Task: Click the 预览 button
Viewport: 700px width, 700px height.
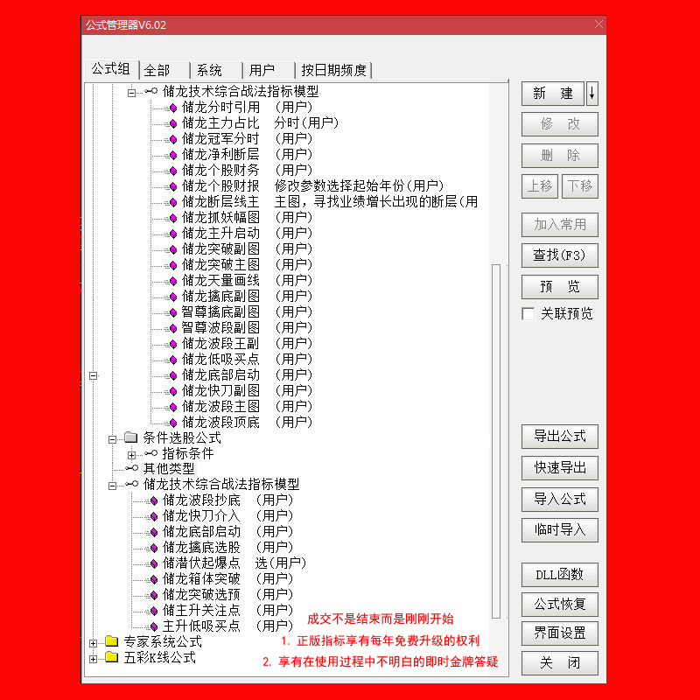Action: pyautogui.click(x=560, y=287)
